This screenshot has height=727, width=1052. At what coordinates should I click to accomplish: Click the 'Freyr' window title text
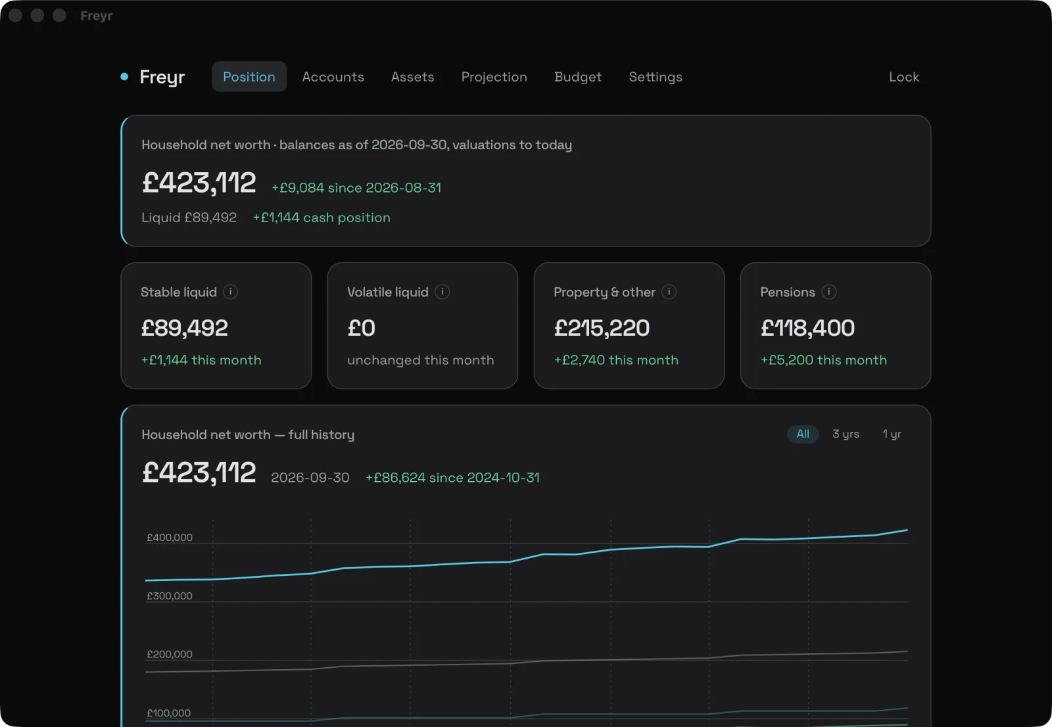(x=97, y=16)
